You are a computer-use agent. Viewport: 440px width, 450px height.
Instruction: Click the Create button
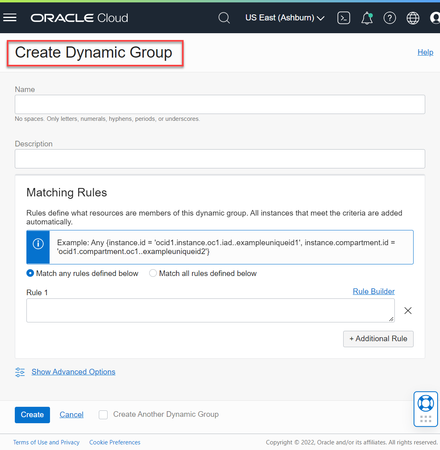[x=32, y=415]
